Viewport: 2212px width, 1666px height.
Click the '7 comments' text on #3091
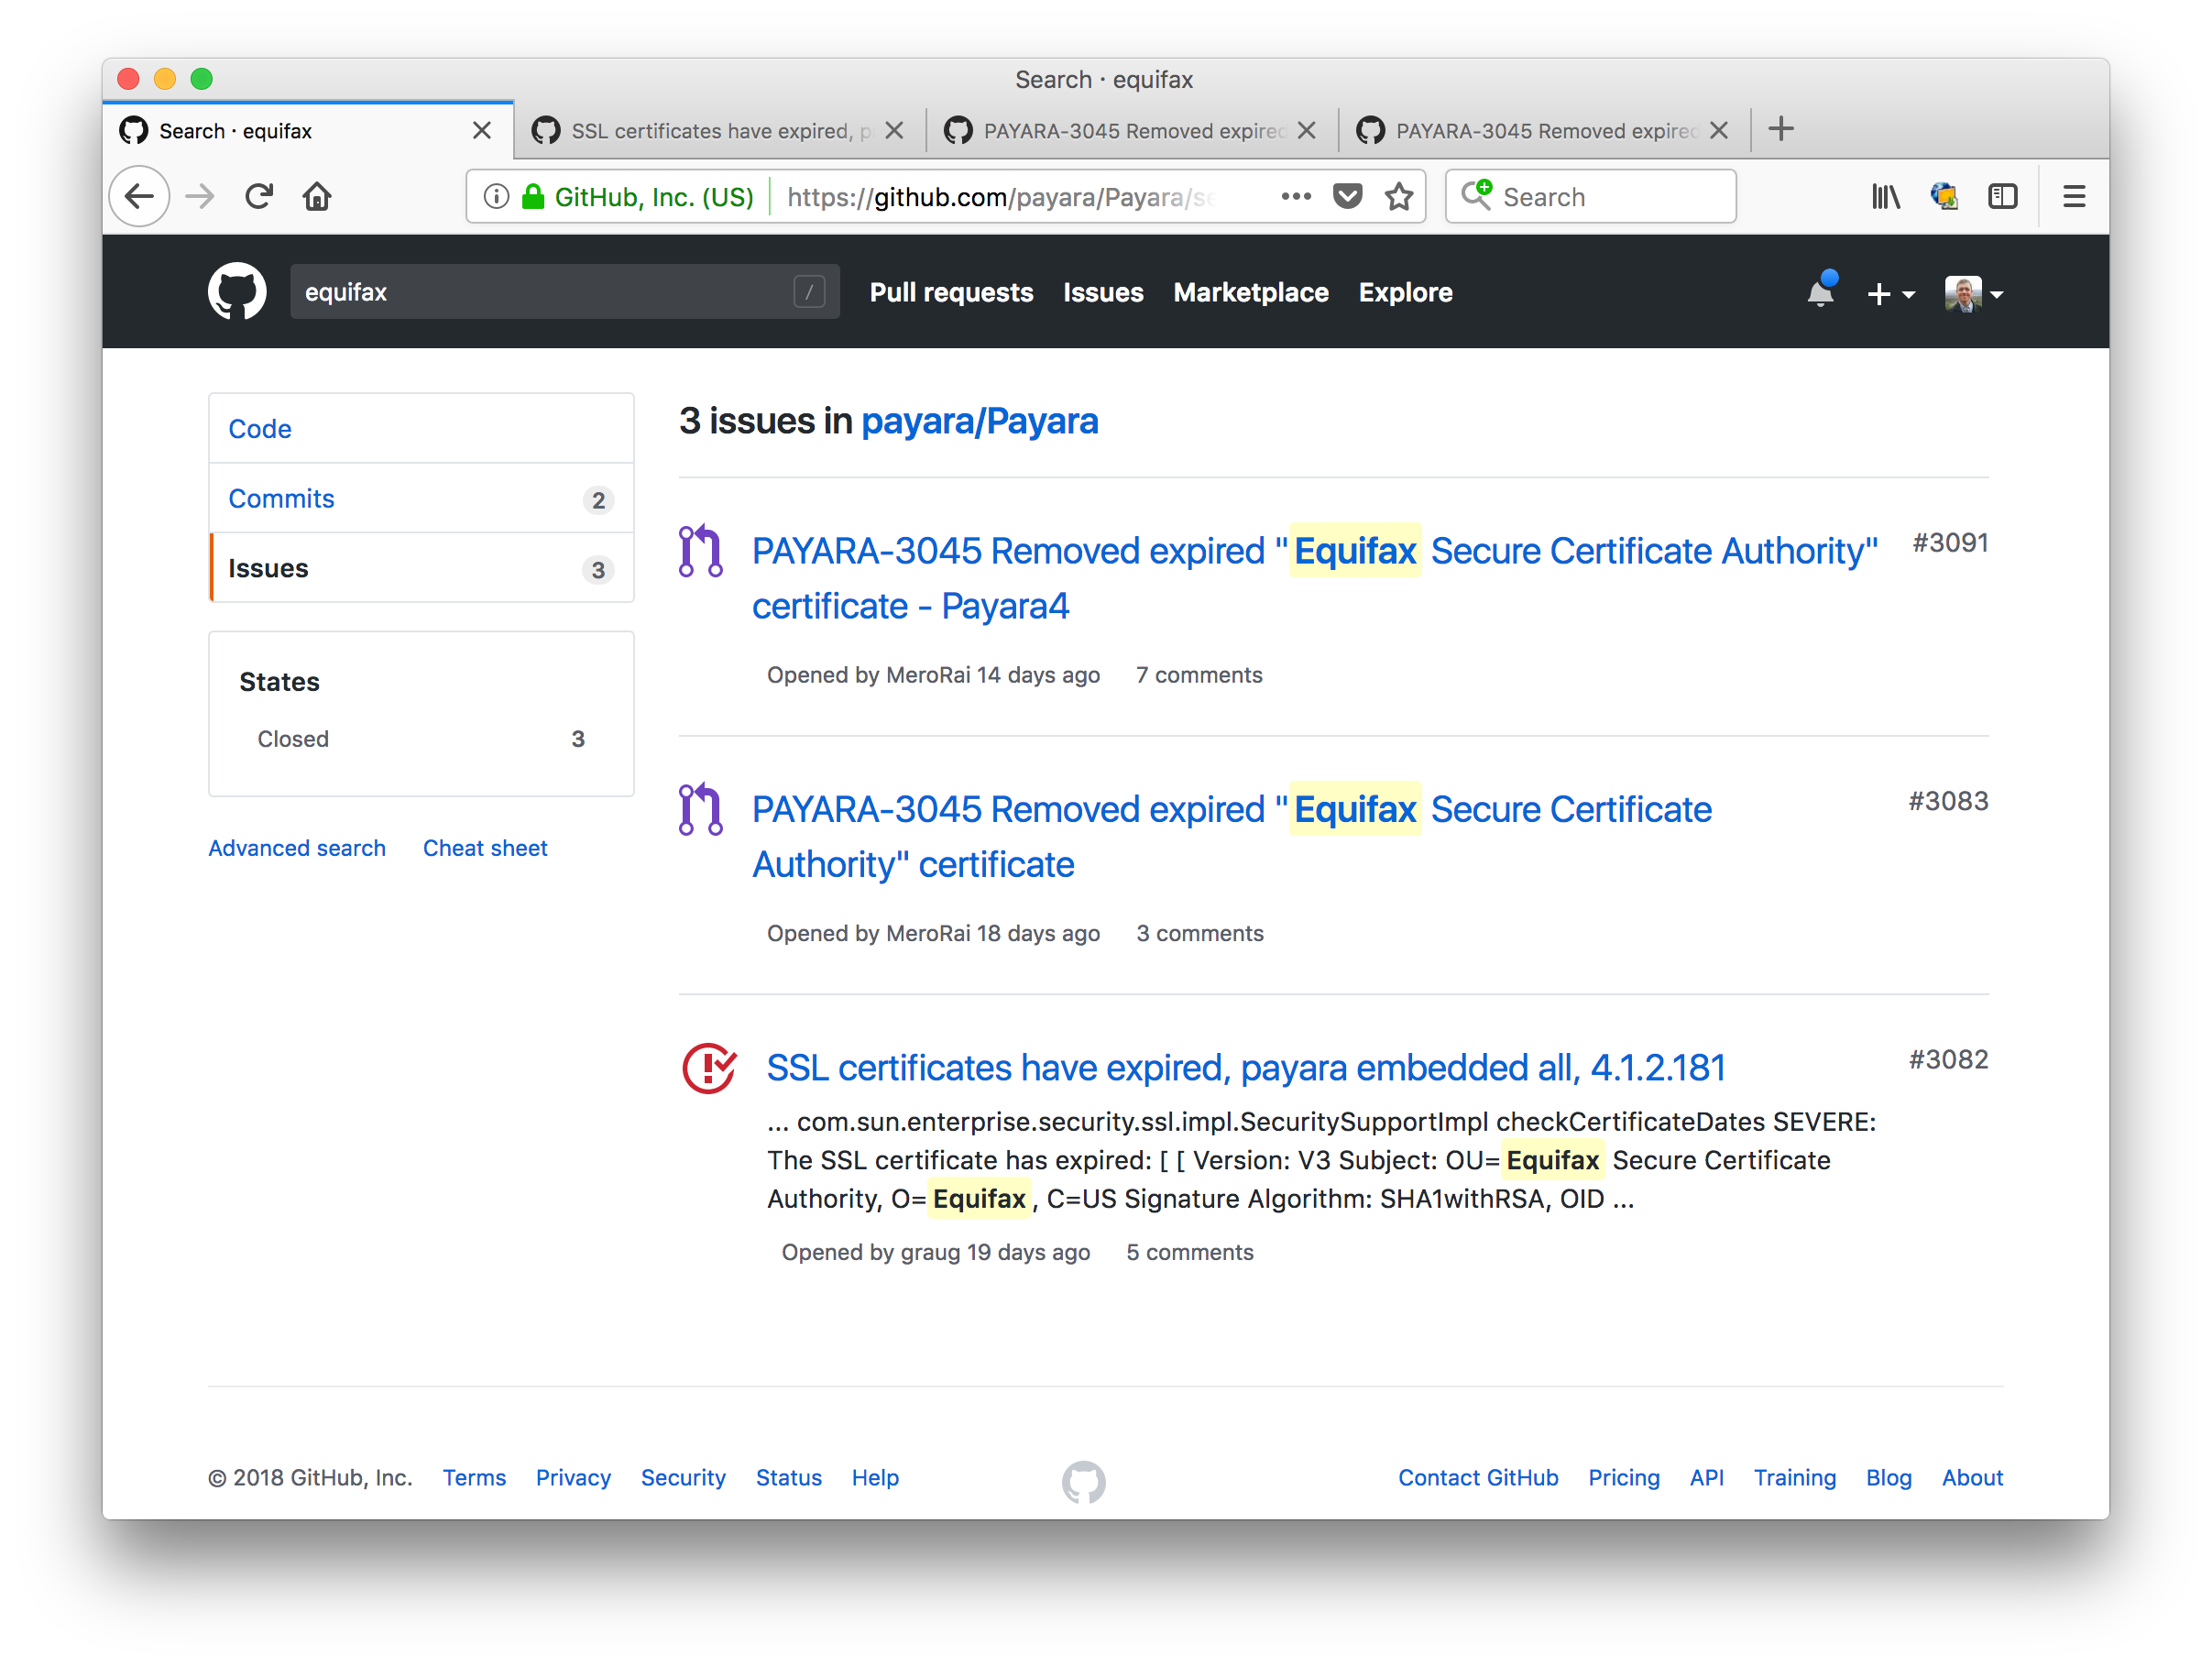(x=1199, y=675)
